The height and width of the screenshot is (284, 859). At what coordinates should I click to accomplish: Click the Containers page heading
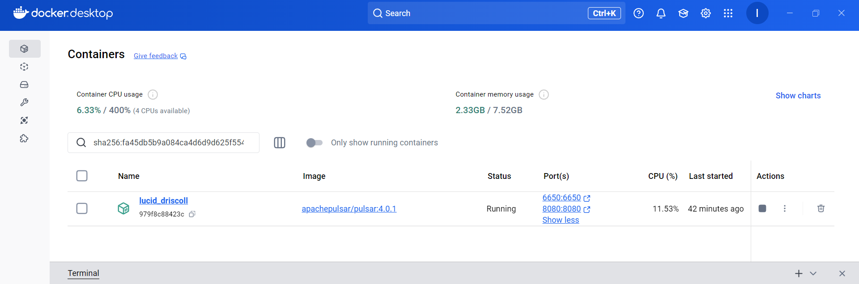(96, 54)
